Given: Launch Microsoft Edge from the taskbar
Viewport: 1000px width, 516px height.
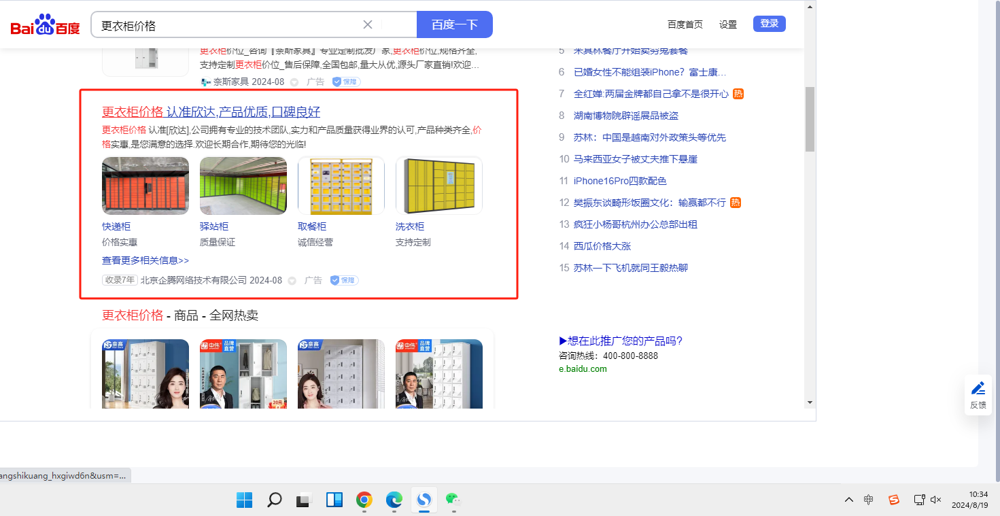Looking at the screenshot, I should [x=394, y=500].
